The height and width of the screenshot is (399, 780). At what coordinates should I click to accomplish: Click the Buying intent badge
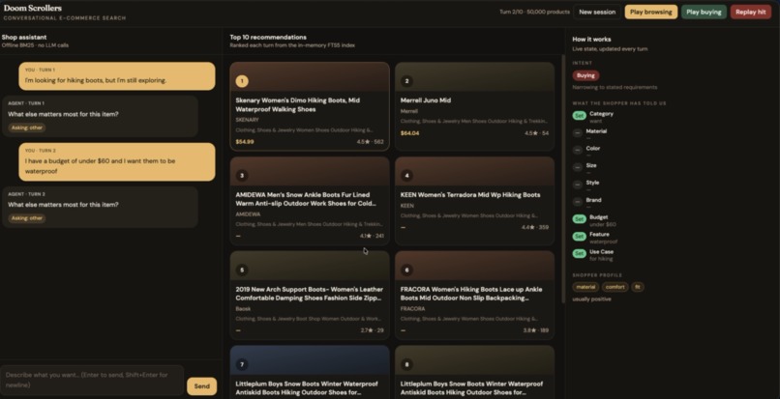pyautogui.click(x=585, y=75)
